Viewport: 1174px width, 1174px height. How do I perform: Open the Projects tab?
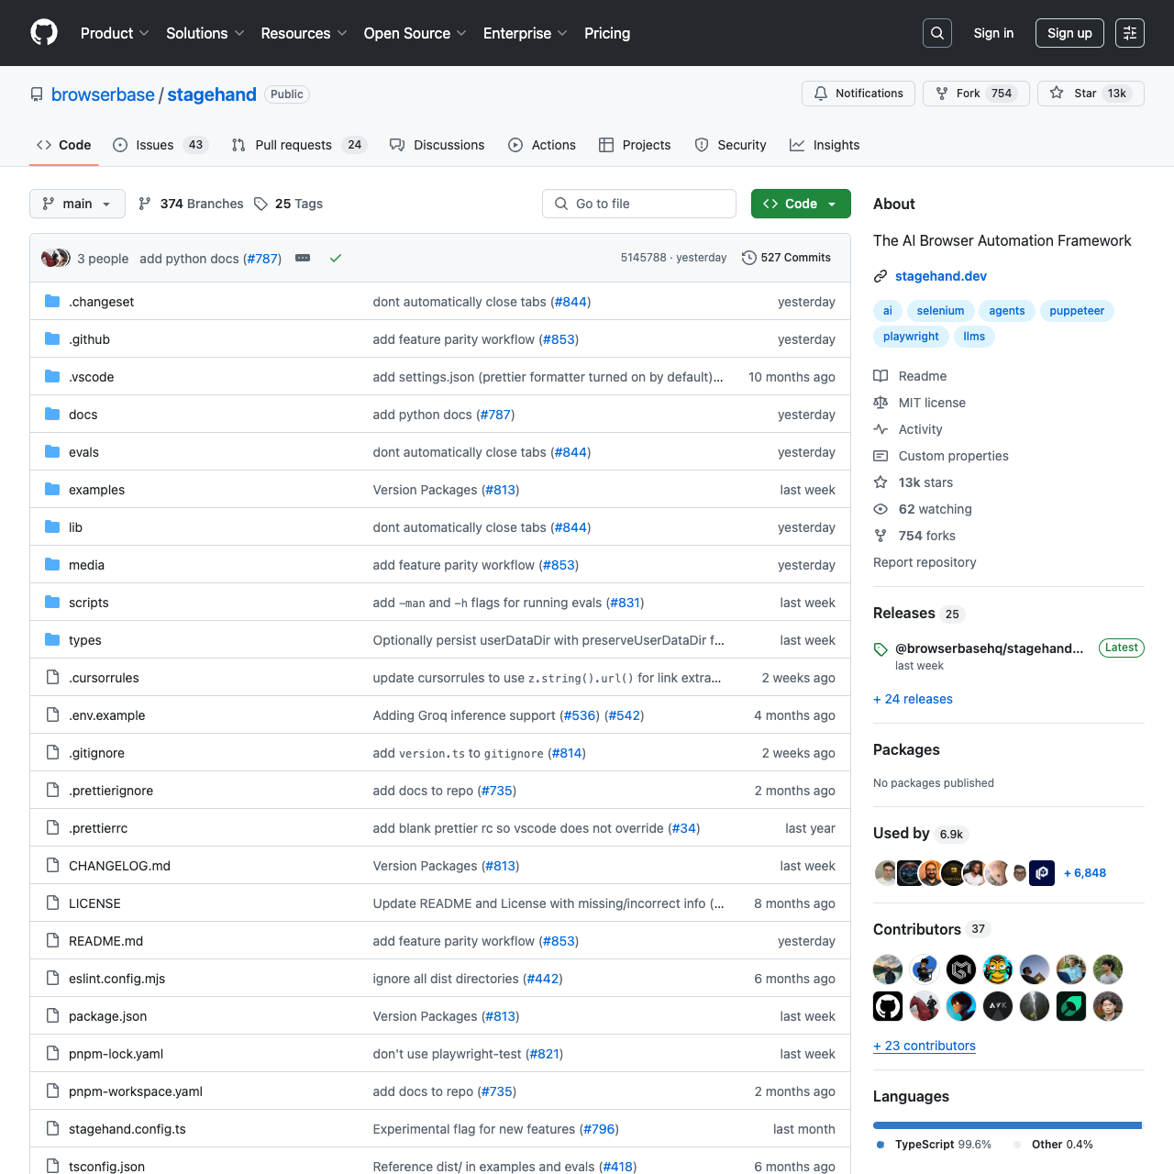pos(635,145)
